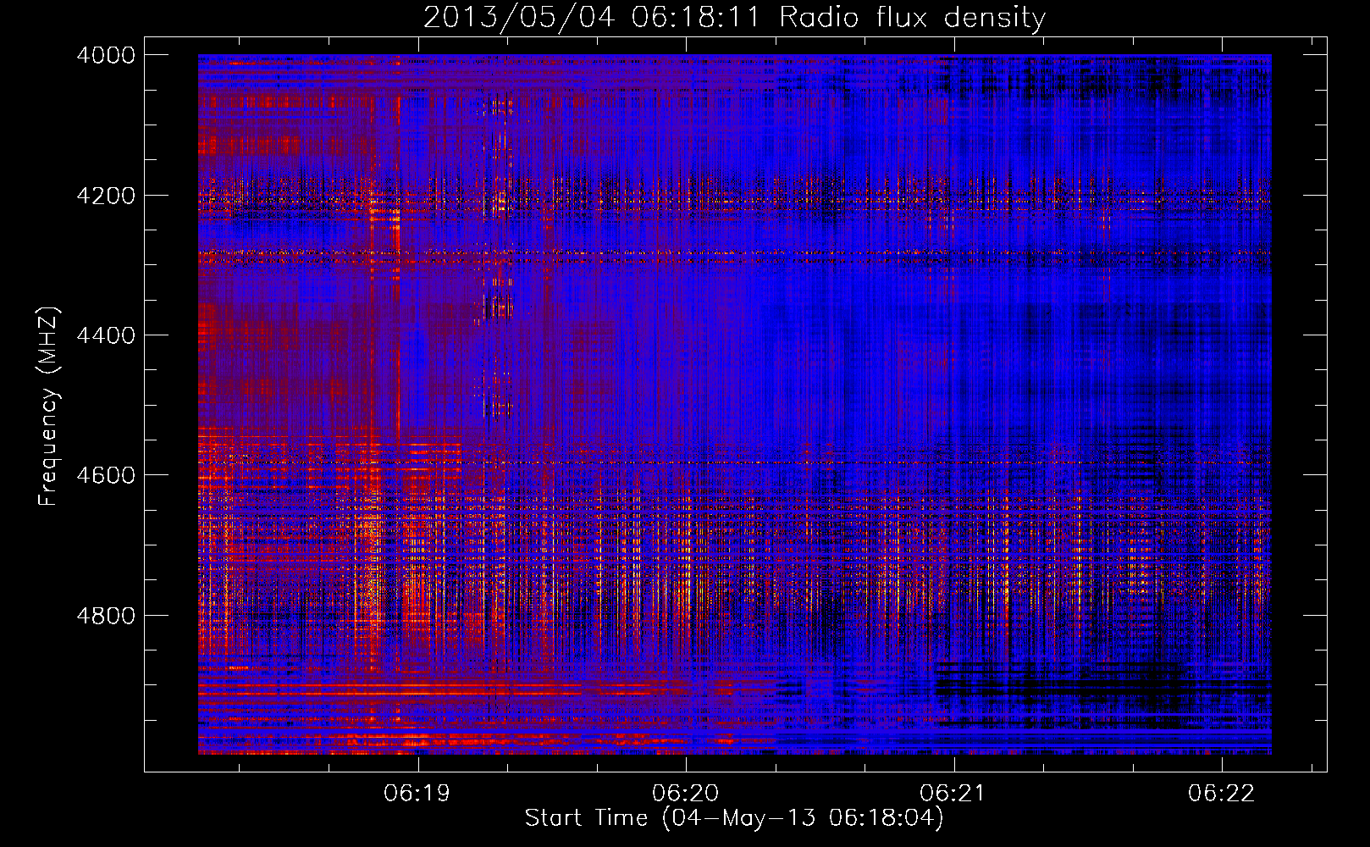The image size is (1370, 847).
Task: Click the 06:19 time tick label
Action: 417,793
